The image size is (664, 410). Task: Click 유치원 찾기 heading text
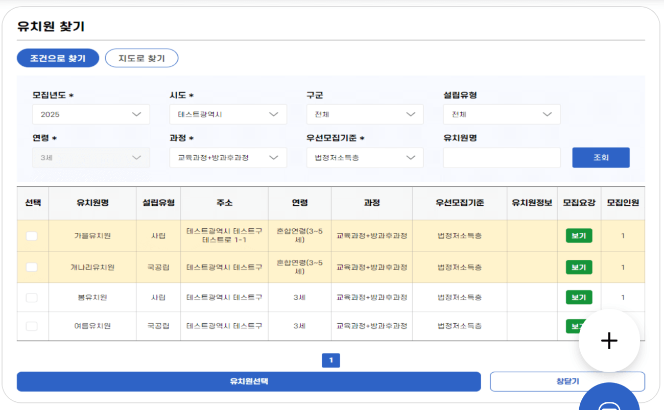[x=51, y=27]
